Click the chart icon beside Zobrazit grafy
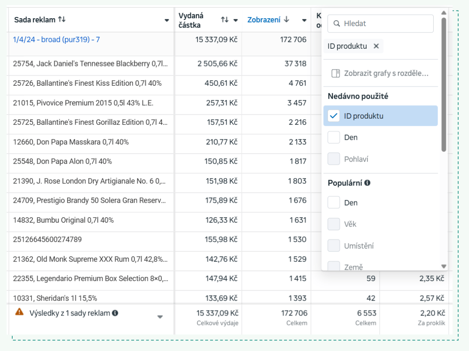This screenshot has height=351, width=469. point(335,74)
